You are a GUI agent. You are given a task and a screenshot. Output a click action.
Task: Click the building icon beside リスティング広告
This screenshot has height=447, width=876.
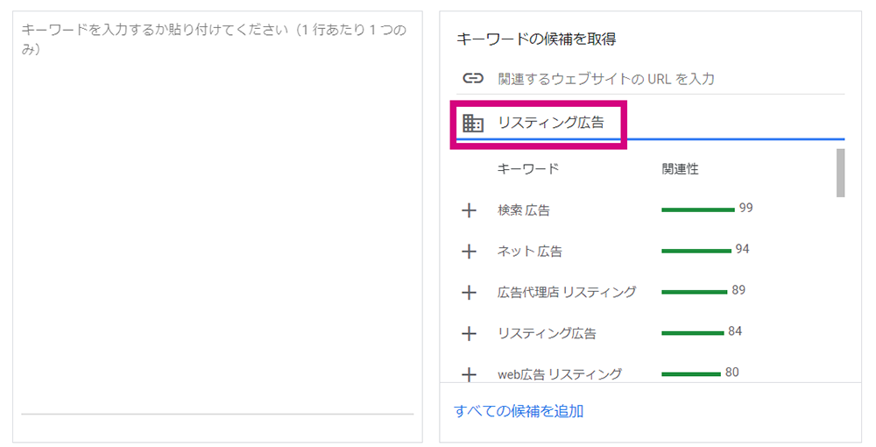click(473, 123)
